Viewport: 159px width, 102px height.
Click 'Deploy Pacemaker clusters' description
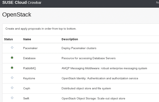[79, 48]
